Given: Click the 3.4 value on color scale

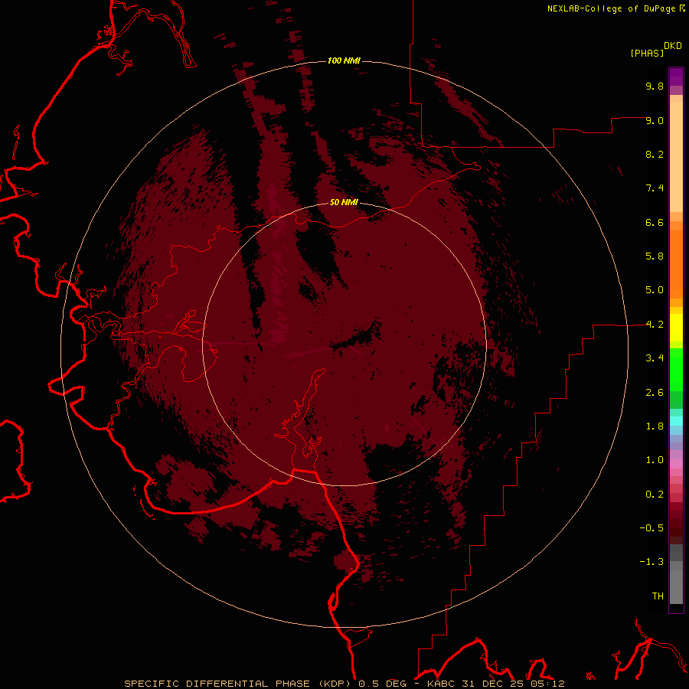Looking at the screenshot, I should [655, 358].
